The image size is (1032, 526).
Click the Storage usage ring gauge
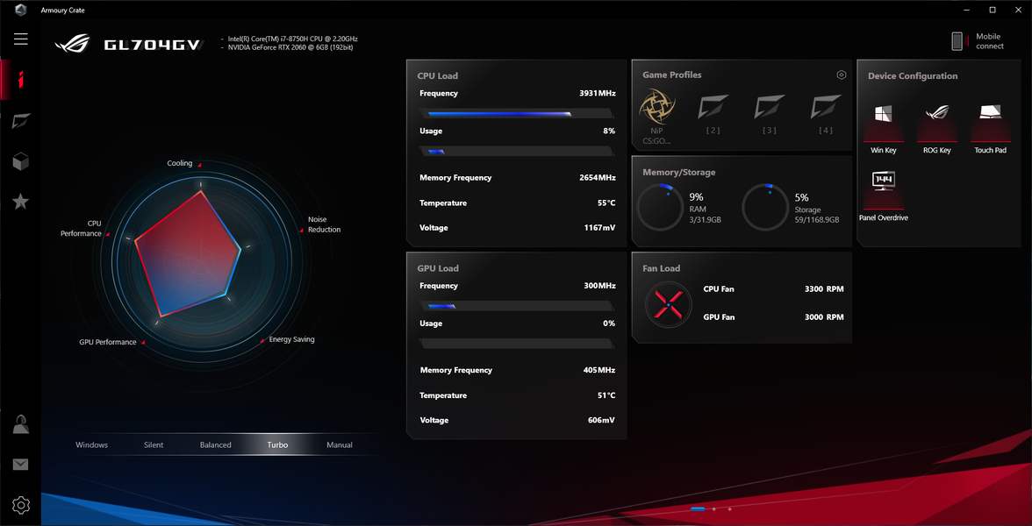(x=765, y=208)
